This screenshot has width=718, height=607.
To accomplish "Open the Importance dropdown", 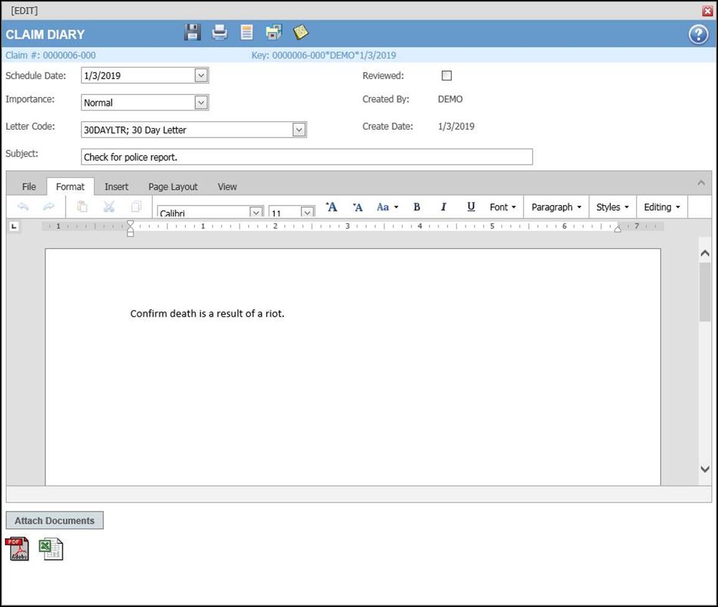I will click(201, 103).
